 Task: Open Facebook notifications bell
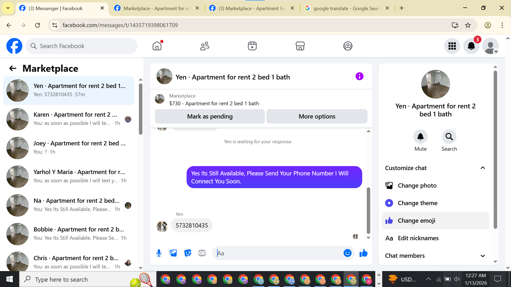[x=471, y=46]
